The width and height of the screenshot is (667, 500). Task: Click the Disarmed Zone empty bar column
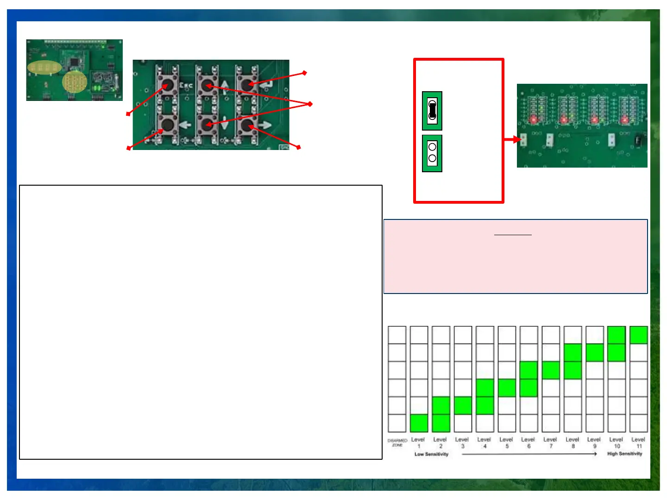coord(397,379)
